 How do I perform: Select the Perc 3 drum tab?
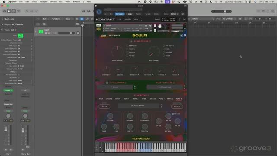tap(179, 99)
